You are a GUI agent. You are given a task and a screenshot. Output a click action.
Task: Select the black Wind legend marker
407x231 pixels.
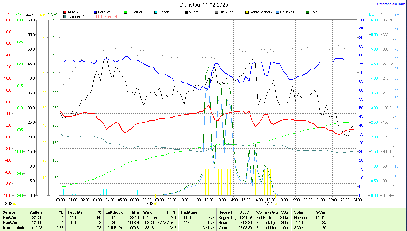pyautogui.click(x=186, y=12)
